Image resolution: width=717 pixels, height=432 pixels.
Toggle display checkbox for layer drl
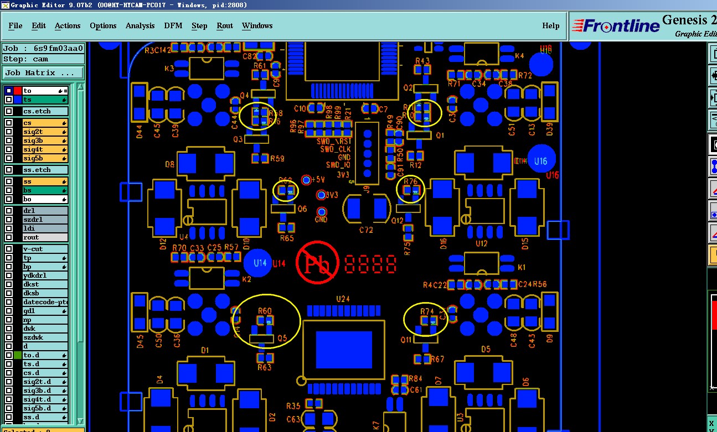[9, 211]
